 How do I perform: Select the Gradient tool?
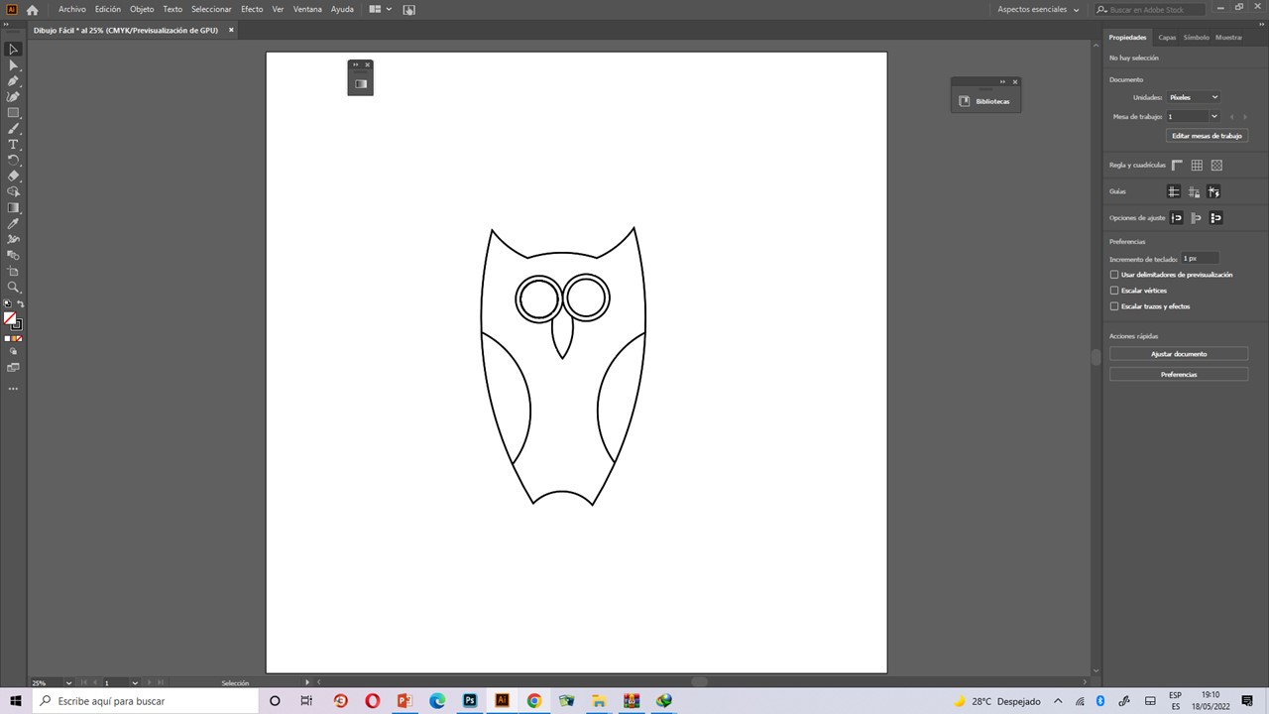(x=13, y=207)
